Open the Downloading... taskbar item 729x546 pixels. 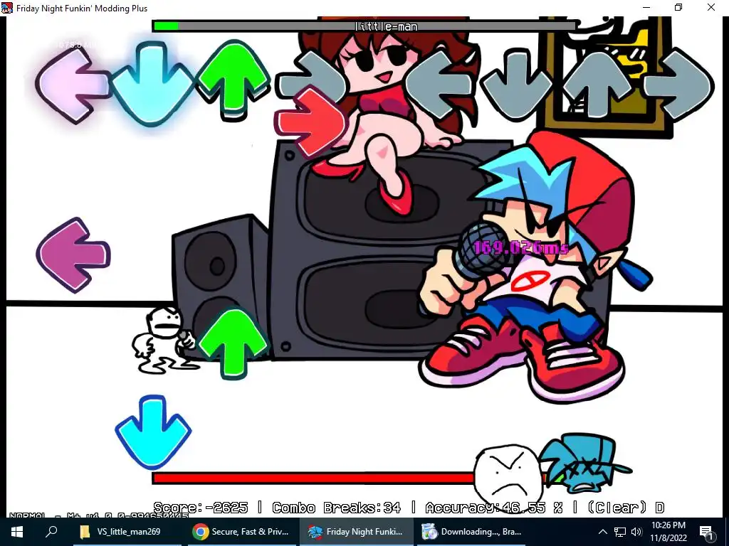471,532
